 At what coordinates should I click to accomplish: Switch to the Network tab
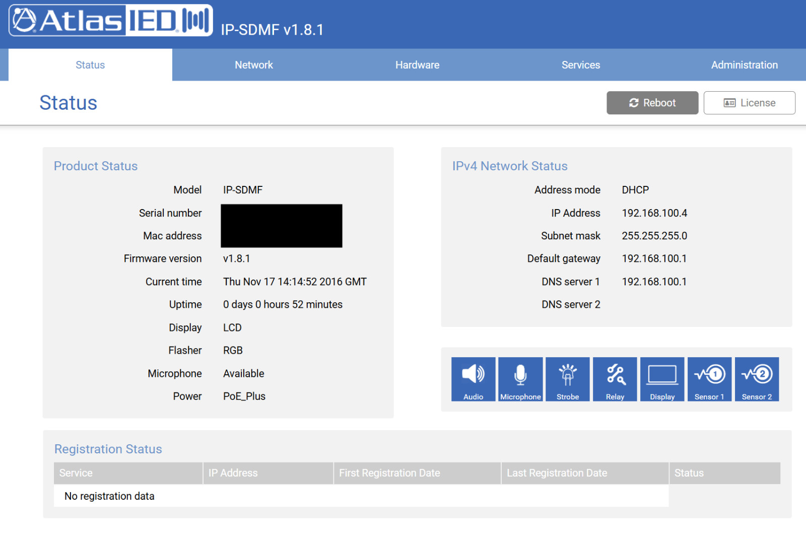point(254,65)
